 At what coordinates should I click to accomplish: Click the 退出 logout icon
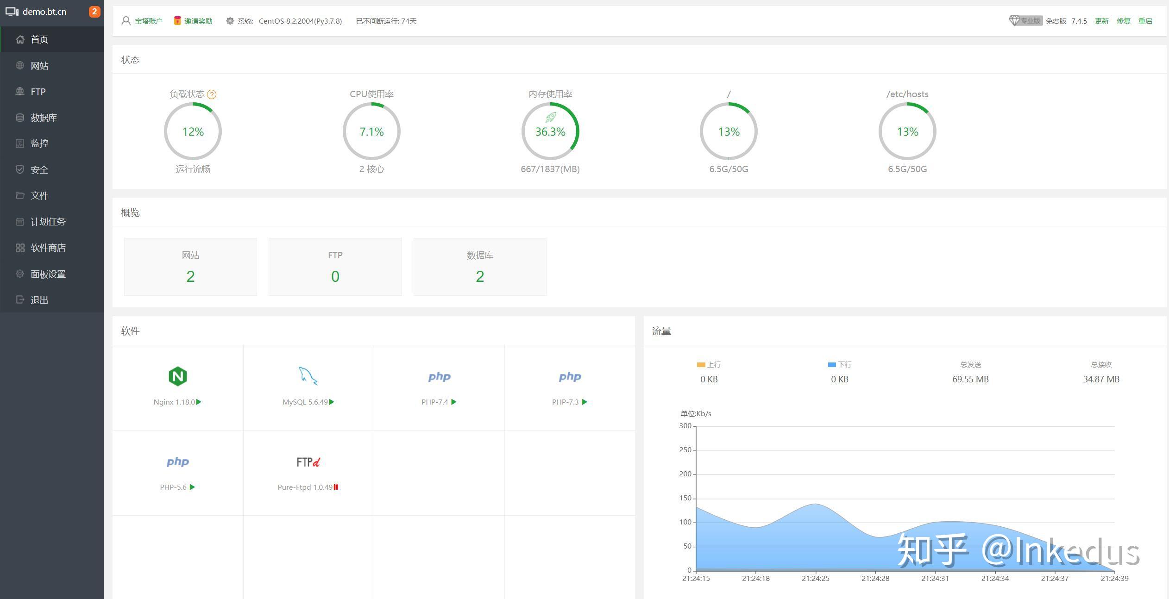pyautogui.click(x=20, y=300)
